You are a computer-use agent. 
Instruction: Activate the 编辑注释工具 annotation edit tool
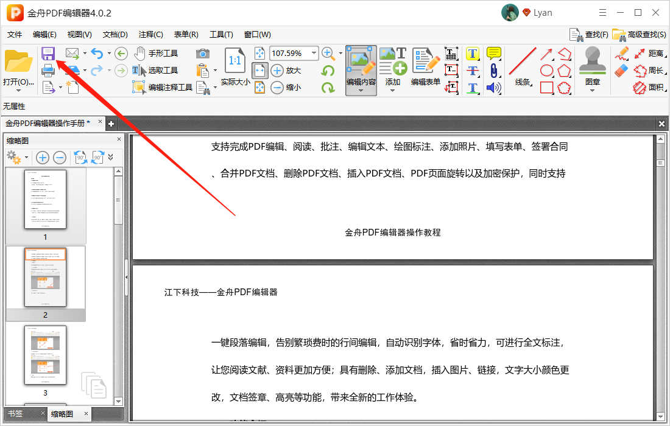(163, 88)
